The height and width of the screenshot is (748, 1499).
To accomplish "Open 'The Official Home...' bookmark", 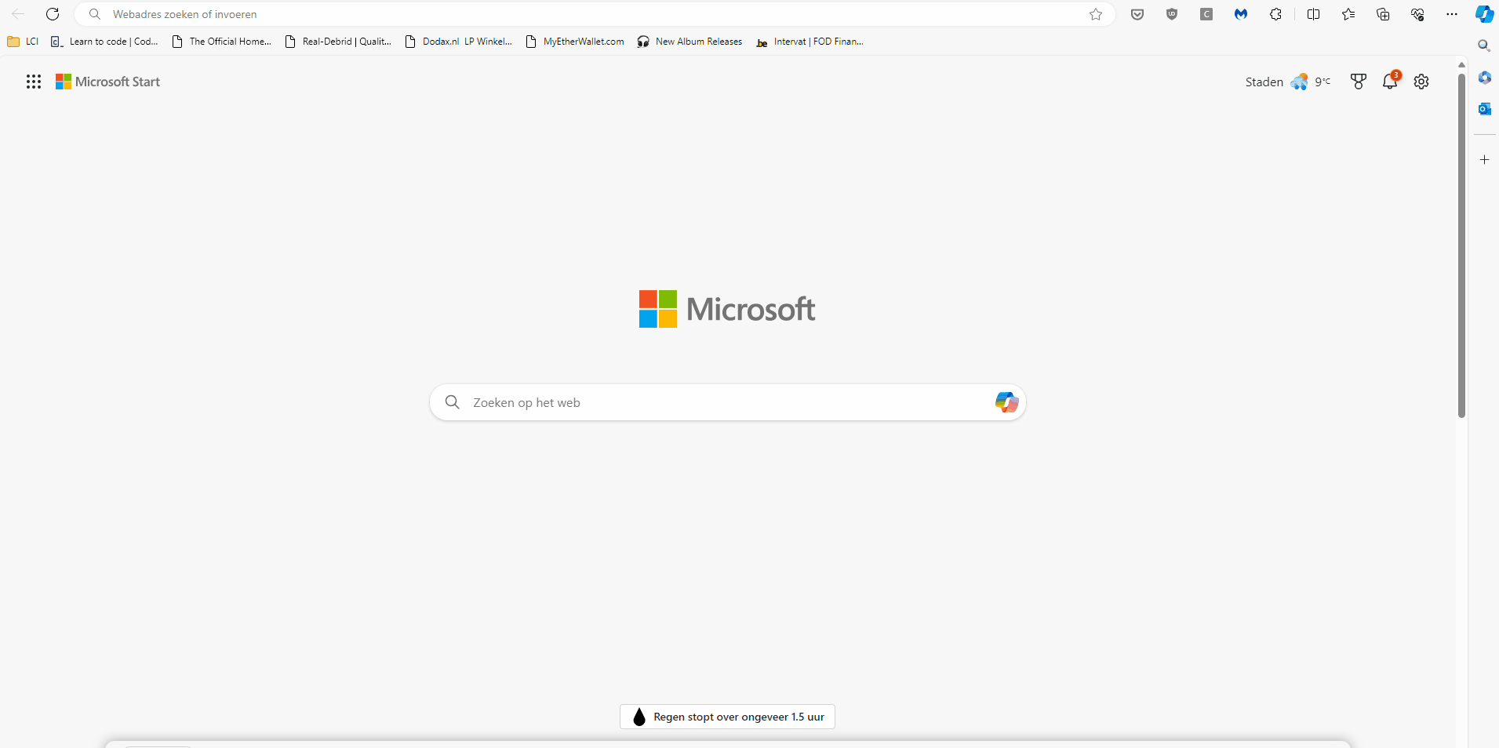I will tap(222, 42).
